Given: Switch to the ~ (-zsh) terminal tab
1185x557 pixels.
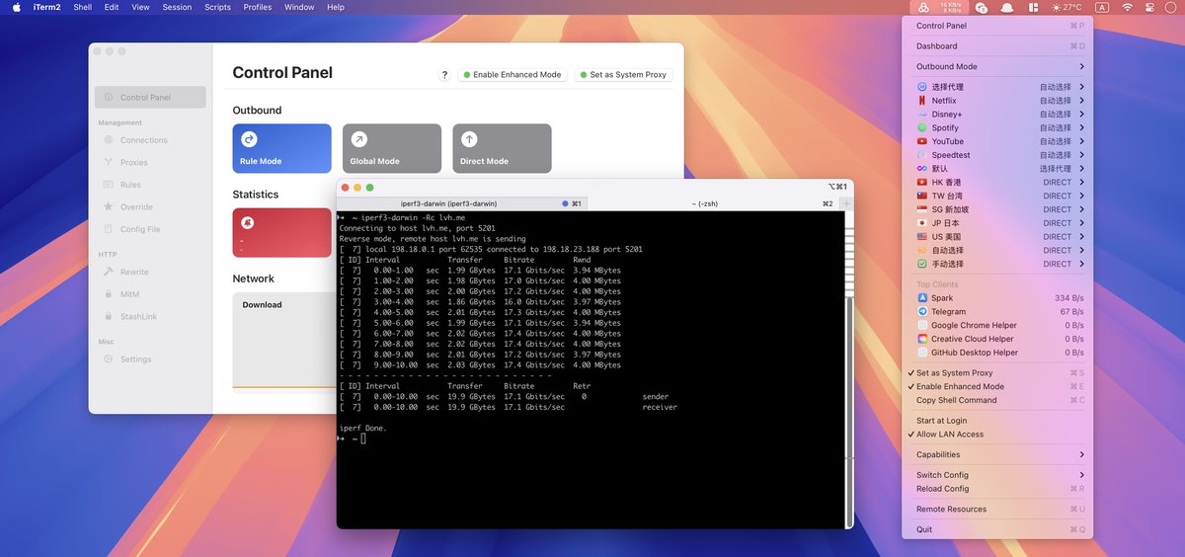Looking at the screenshot, I should (713, 203).
